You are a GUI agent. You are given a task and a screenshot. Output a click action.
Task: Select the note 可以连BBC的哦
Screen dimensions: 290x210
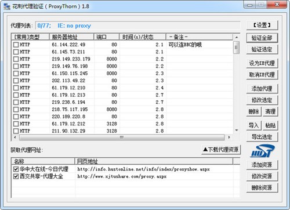(185, 45)
